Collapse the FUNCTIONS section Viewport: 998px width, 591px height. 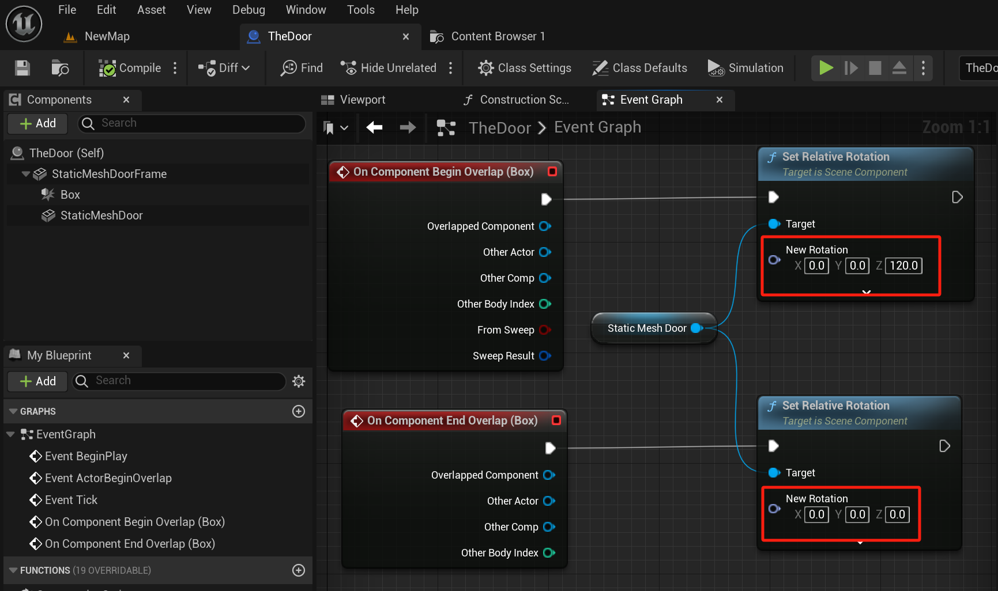coord(13,570)
